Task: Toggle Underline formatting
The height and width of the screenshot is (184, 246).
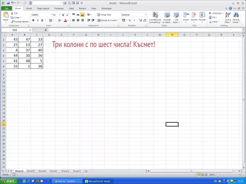Action: coord(42,20)
